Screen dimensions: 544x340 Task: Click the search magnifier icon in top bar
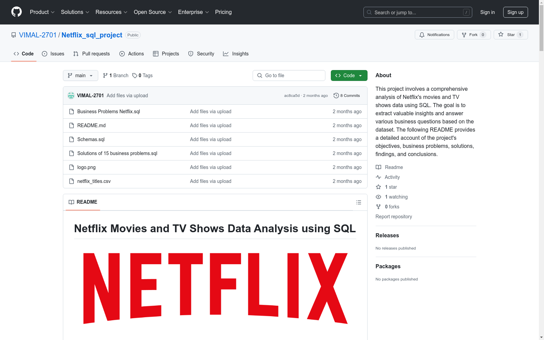369,12
